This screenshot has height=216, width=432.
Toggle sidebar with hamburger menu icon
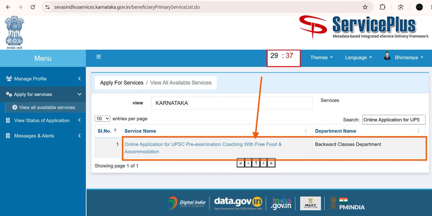tap(99, 57)
